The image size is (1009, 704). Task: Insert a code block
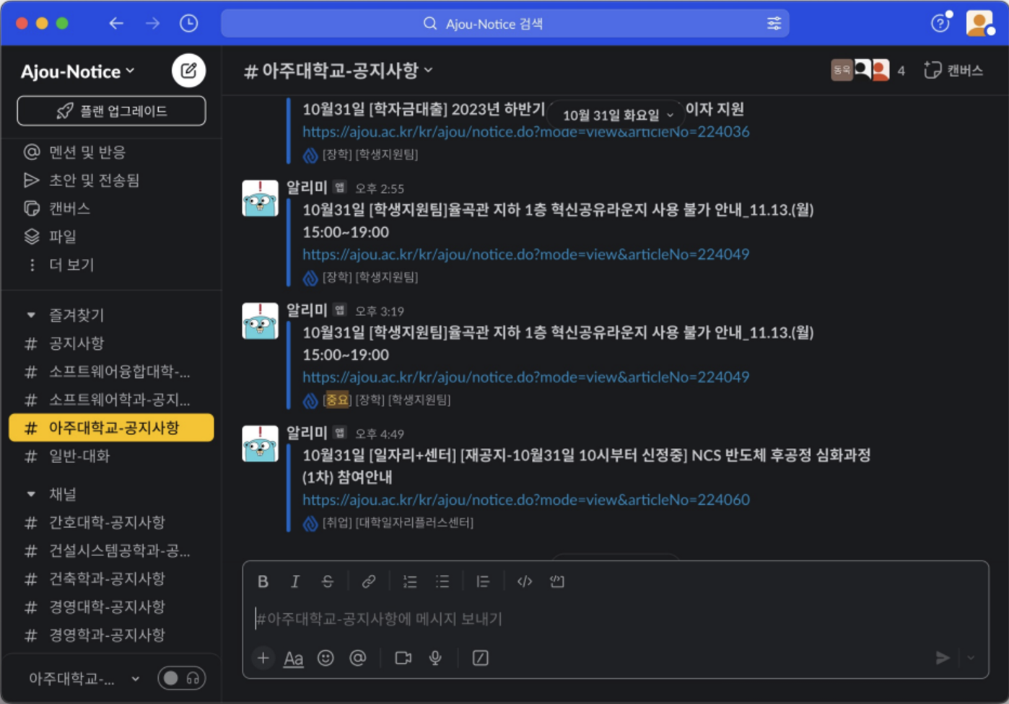[557, 581]
